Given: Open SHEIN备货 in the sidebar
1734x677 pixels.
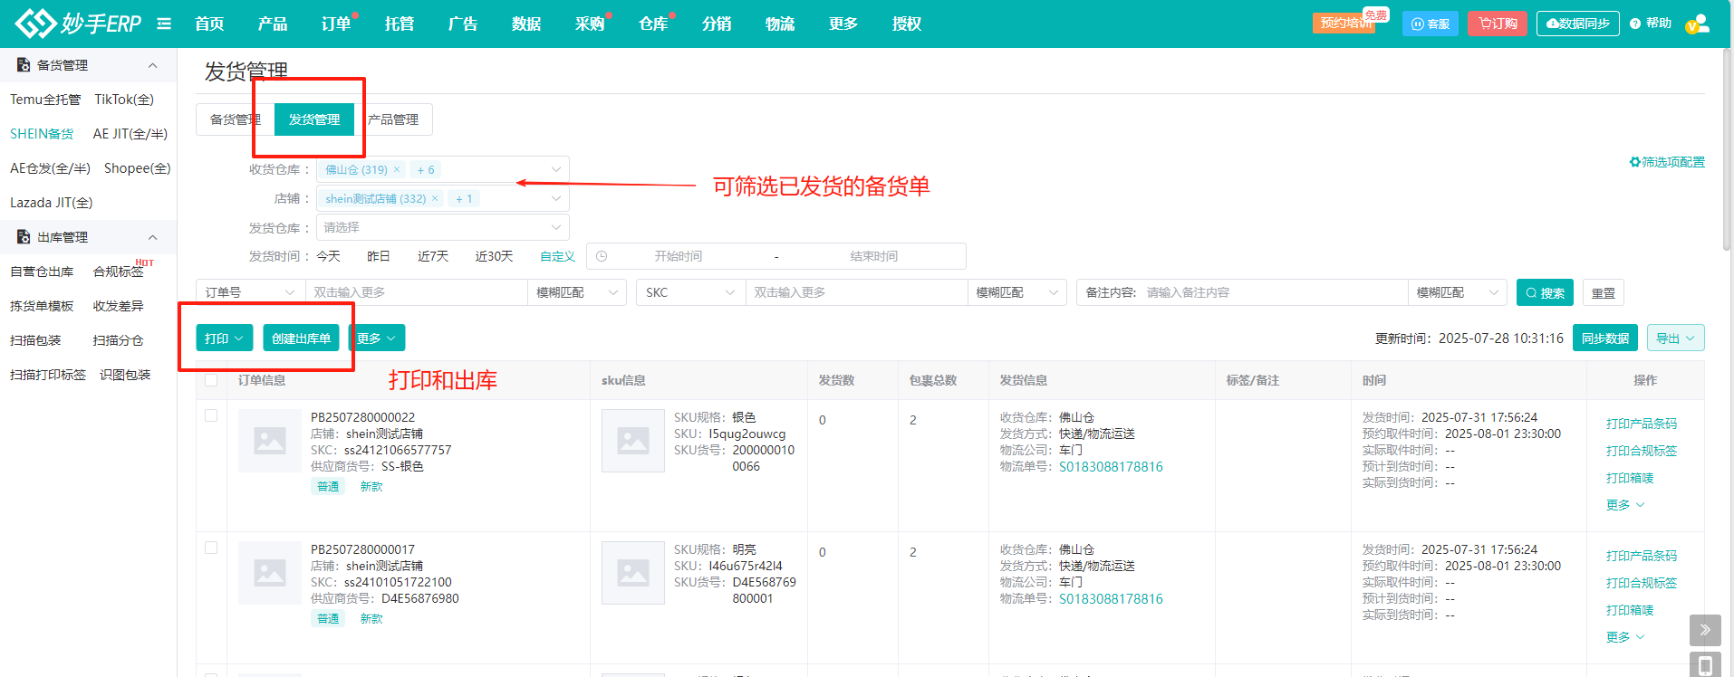Looking at the screenshot, I should point(42,134).
